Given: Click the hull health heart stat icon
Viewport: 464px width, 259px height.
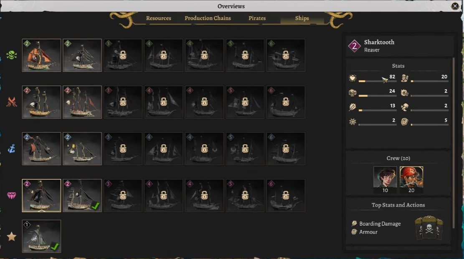Looking at the screenshot, I should click(352, 78).
